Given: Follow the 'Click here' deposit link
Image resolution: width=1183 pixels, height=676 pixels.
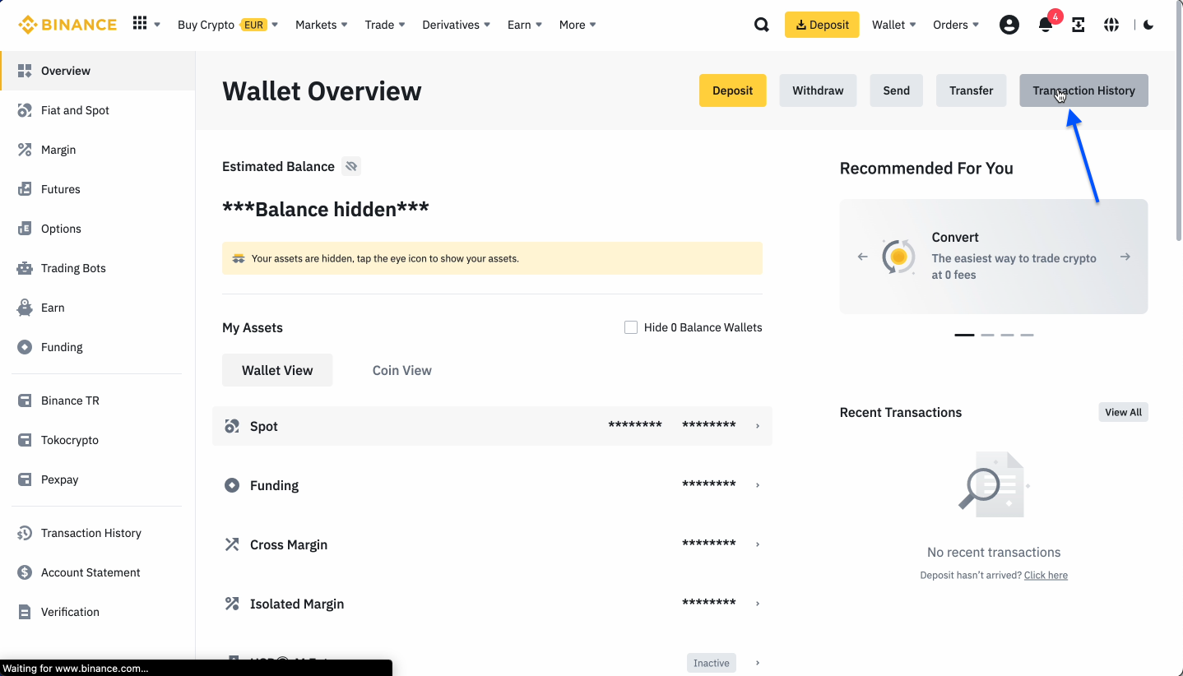Looking at the screenshot, I should (1046, 576).
